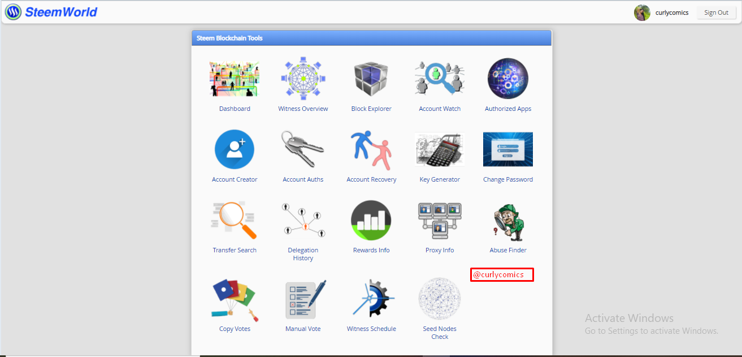Follow the Change Password text link
This screenshot has width=742, height=357.
pyautogui.click(x=508, y=179)
